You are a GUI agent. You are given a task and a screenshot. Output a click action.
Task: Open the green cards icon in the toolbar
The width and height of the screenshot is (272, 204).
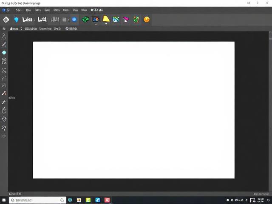(x=85, y=20)
